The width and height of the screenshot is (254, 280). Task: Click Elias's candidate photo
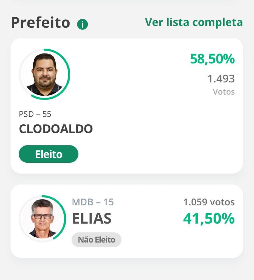click(43, 219)
